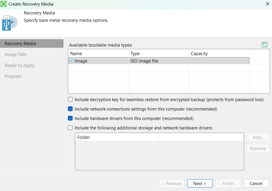Sort media list by Type column
Image resolution: width=272 pixels, height=191 pixels.
159,54
